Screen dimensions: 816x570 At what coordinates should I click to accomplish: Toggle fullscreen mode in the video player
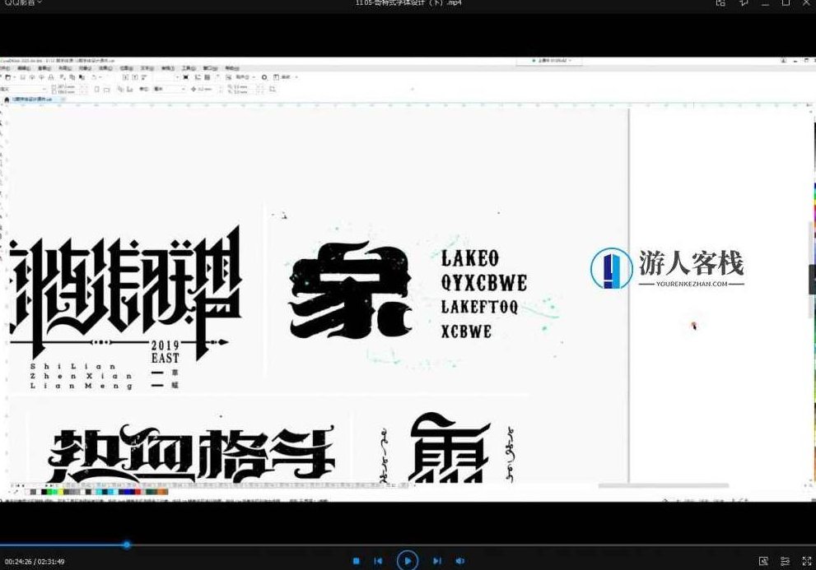pyautogui.click(x=807, y=561)
